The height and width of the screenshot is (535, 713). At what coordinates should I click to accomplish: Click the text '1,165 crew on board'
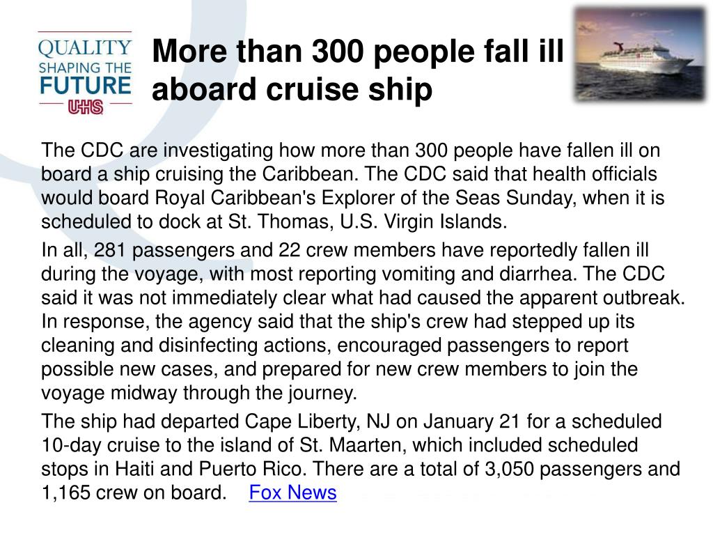click(133, 493)
